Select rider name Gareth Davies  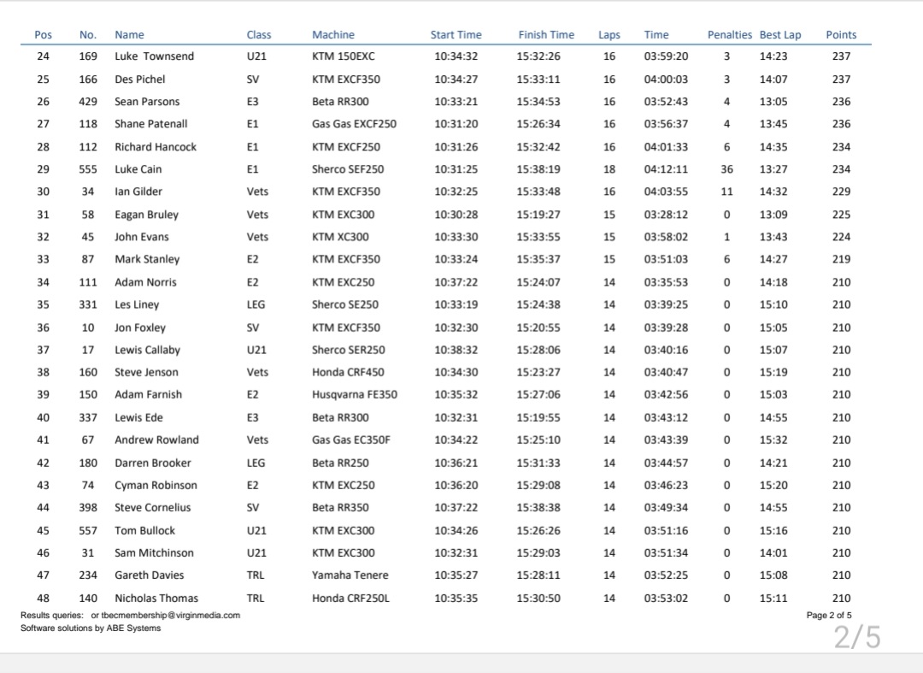point(149,576)
